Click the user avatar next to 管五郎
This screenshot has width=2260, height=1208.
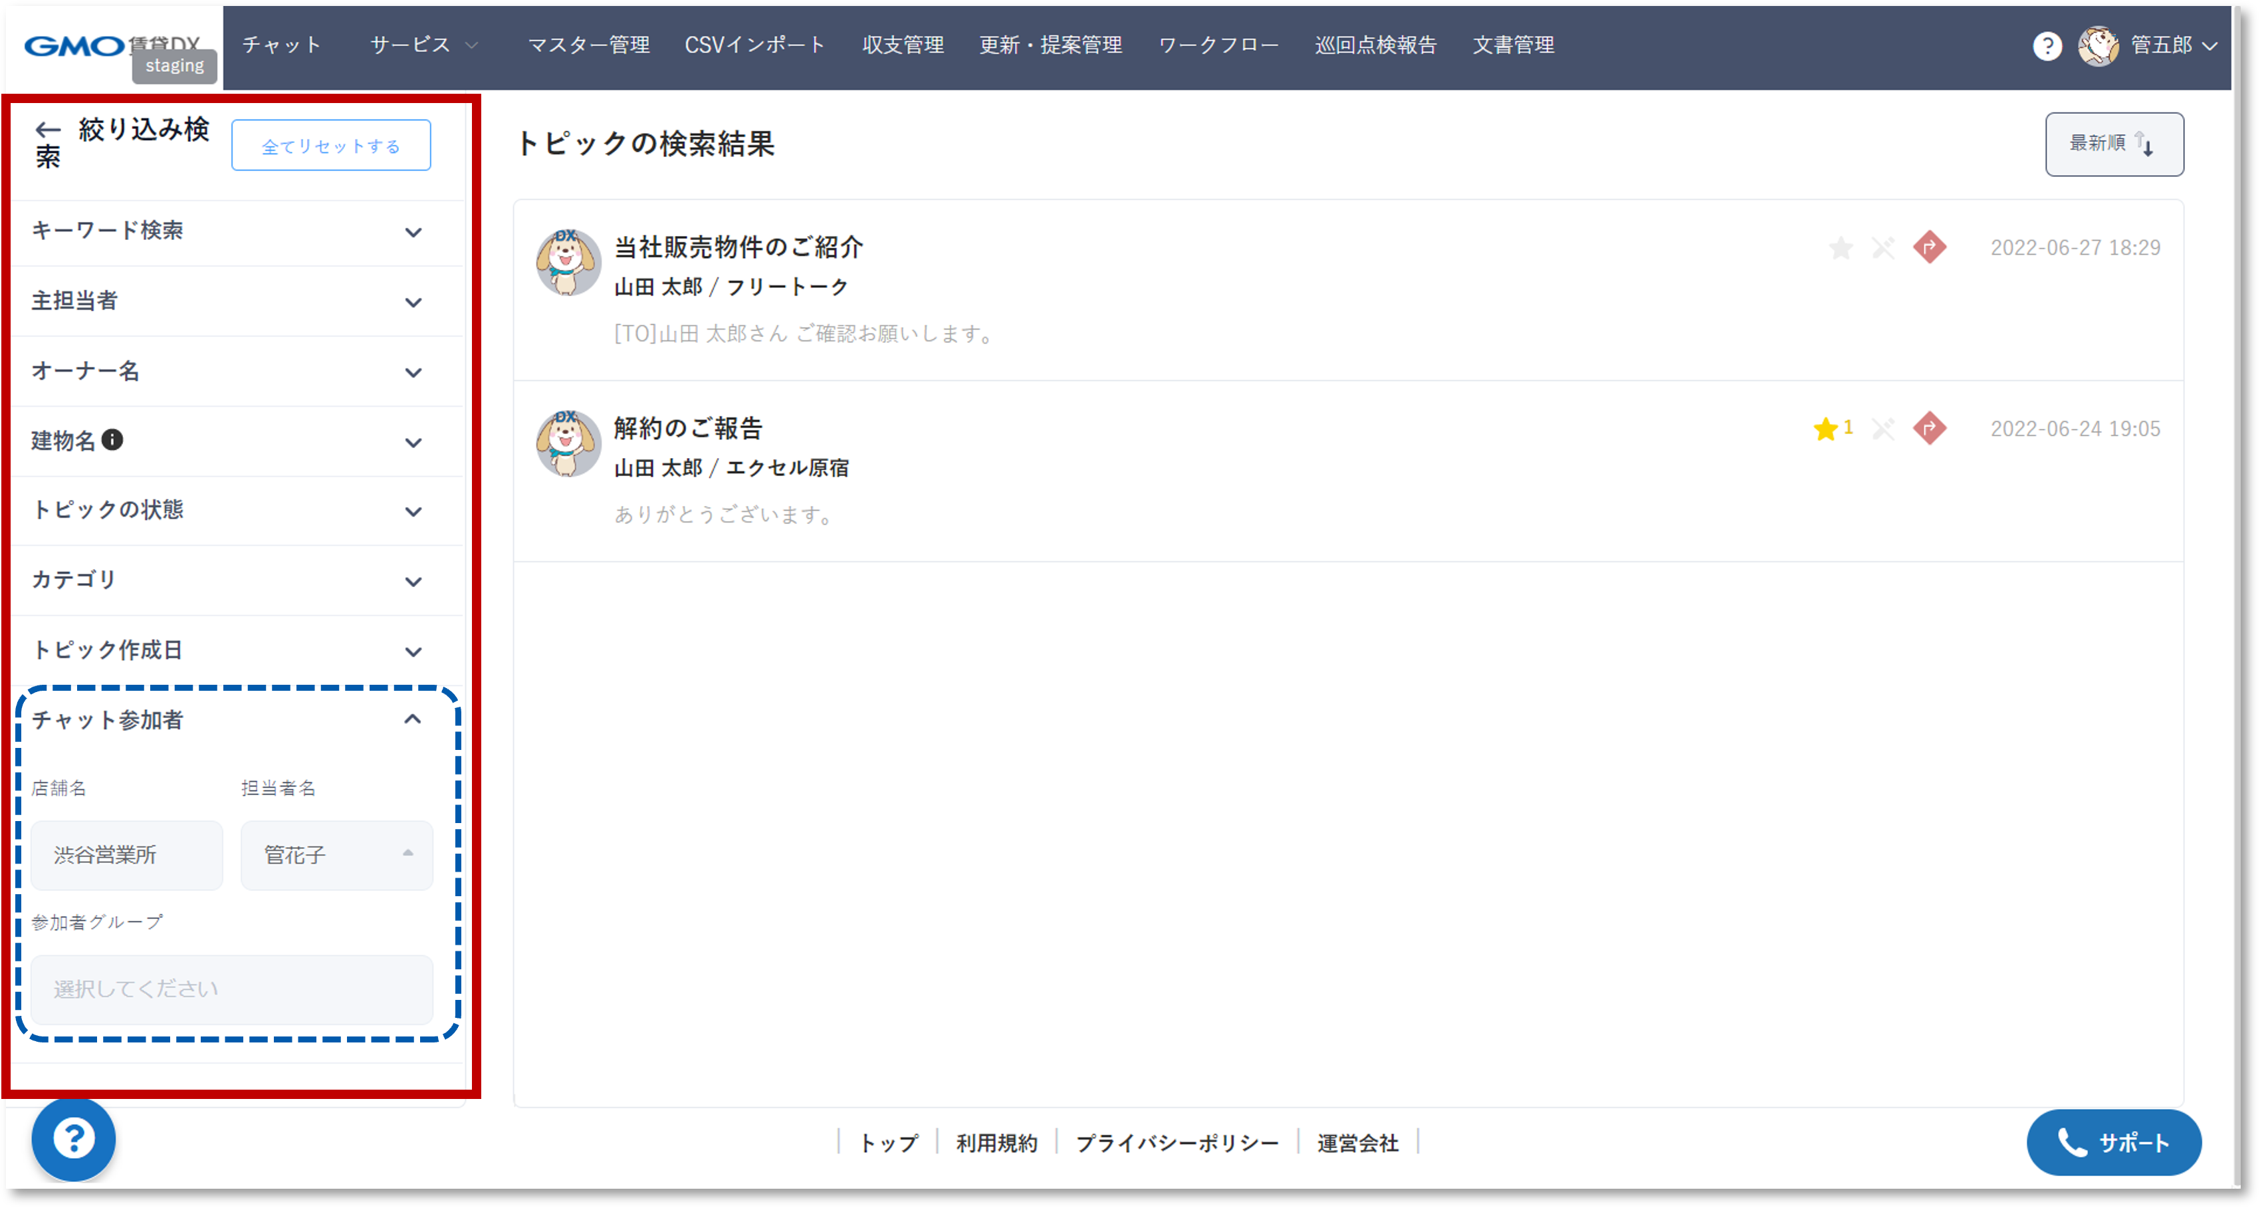point(2098,46)
